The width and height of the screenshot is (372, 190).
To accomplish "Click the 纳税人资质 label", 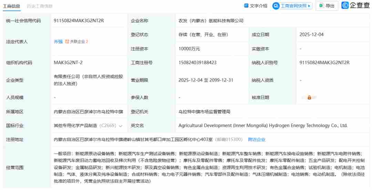I will point(262,80).
